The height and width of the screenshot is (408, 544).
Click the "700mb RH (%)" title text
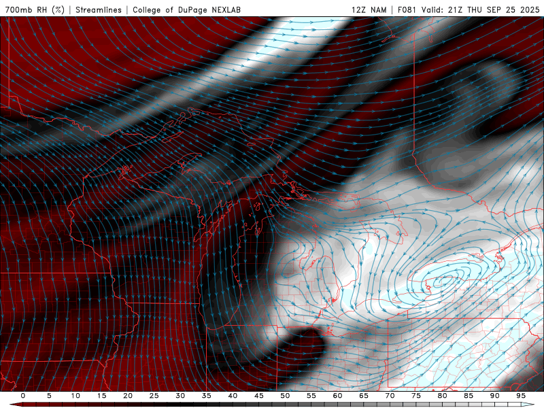(x=35, y=10)
